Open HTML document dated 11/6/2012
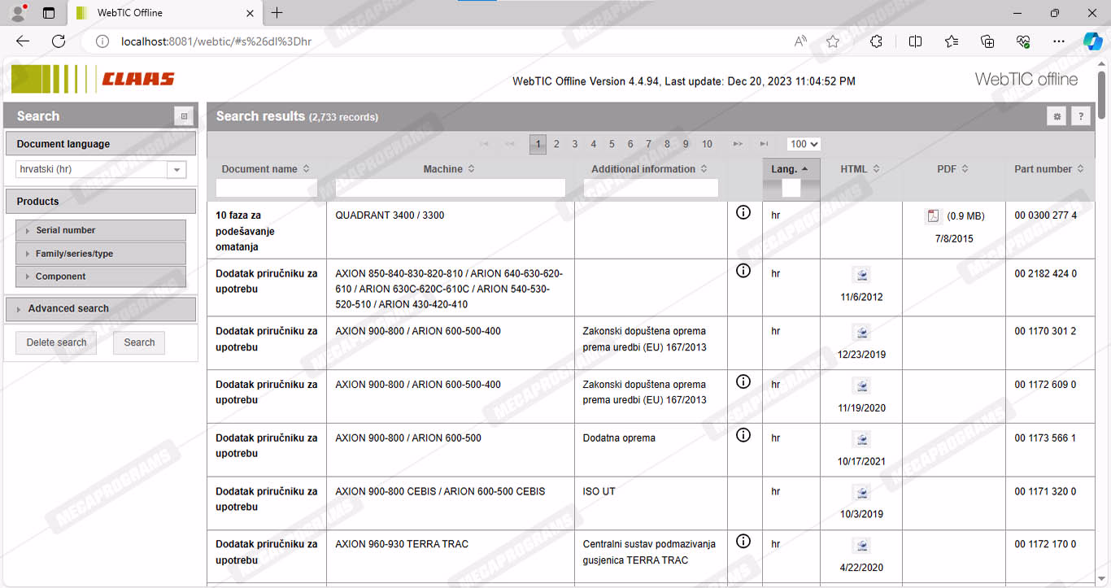 click(x=861, y=274)
